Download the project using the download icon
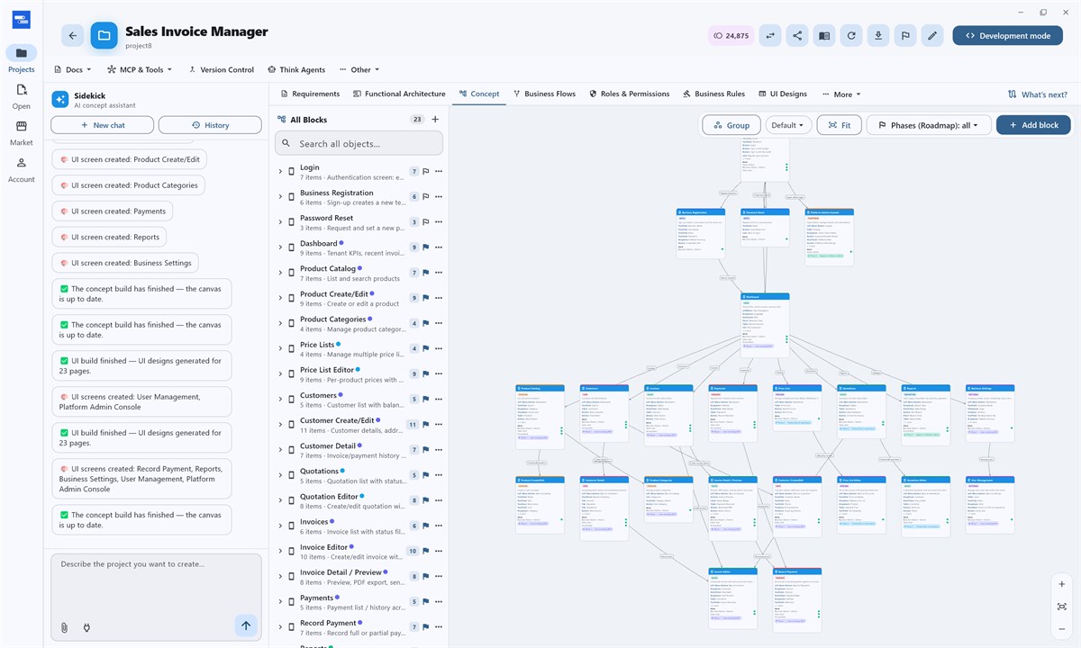Viewport: 1081px width, 648px height. click(878, 36)
